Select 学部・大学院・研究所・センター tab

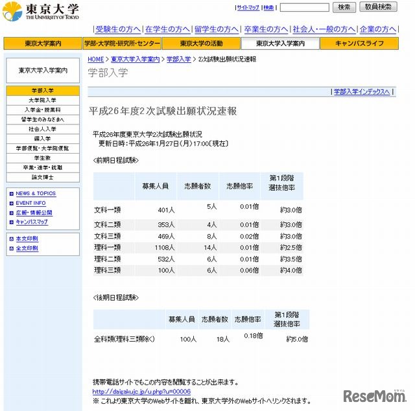[x=123, y=43]
